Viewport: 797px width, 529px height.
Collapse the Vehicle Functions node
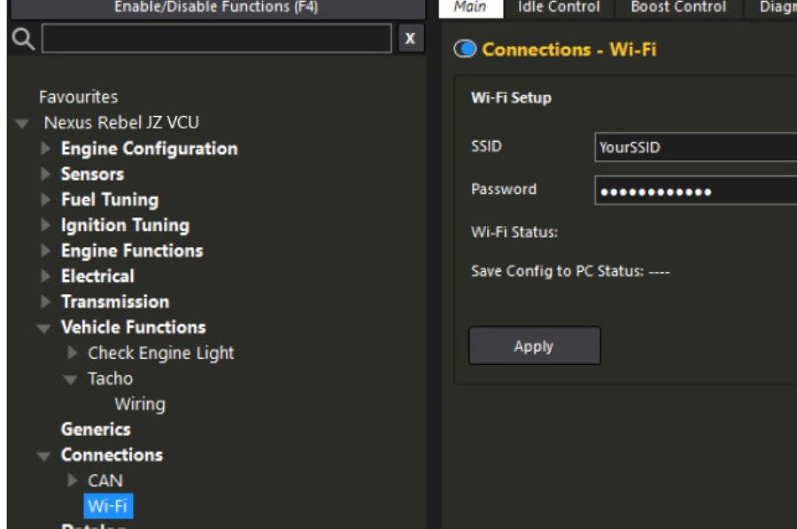(x=44, y=328)
